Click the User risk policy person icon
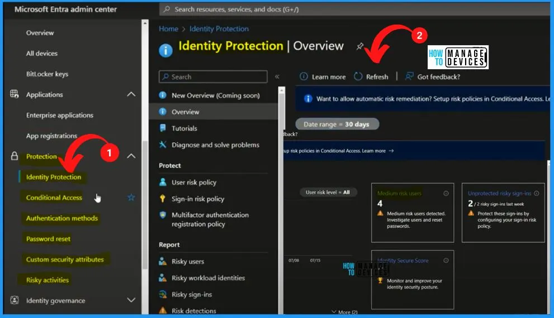Screen dimensions: 554x318 (x=163, y=182)
